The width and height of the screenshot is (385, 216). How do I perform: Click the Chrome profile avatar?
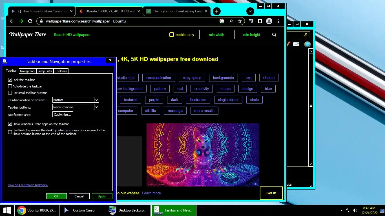pyautogui.click(x=269, y=21)
